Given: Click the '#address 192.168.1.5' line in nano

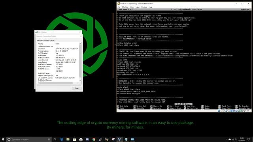Looking at the screenshot, I should [x=127, y=64].
